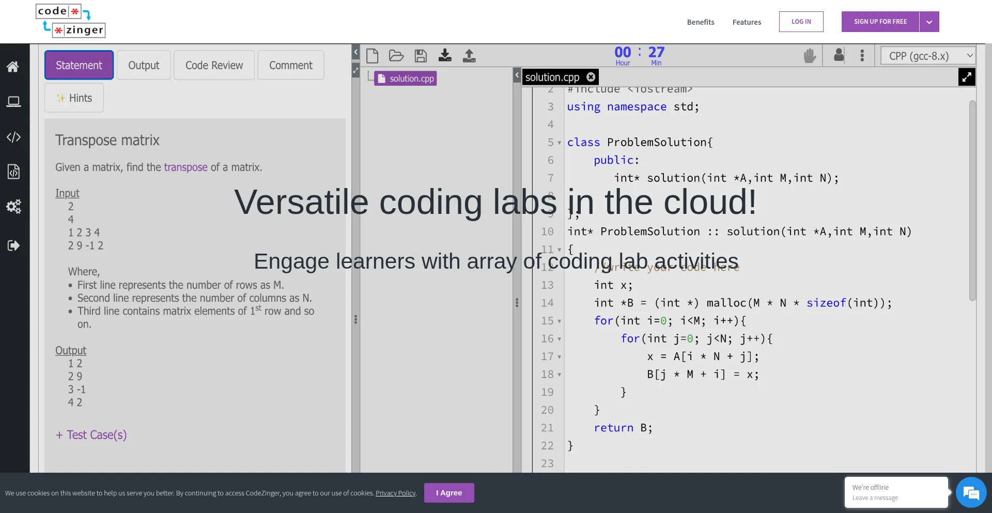Show Hints for the problem
This screenshot has width=992, height=513.
(x=74, y=98)
